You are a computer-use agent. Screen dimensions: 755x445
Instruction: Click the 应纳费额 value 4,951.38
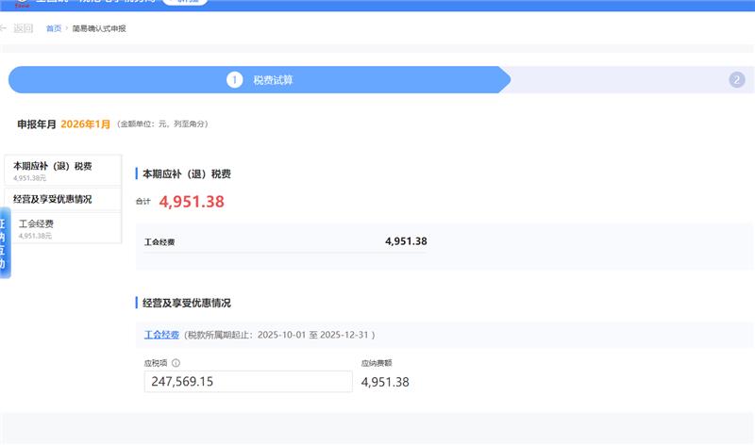click(x=385, y=382)
